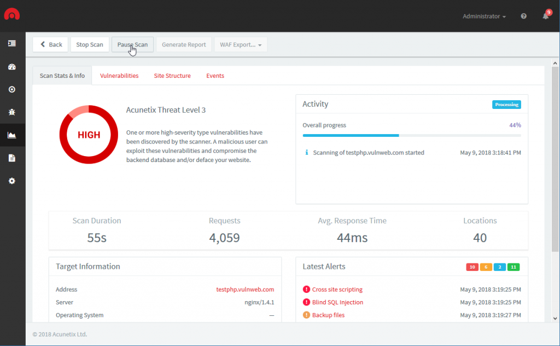This screenshot has width=560, height=346.
Task: Click the Backup files timestamp 3:19:27 PM
Action: click(x=491, y=315)
